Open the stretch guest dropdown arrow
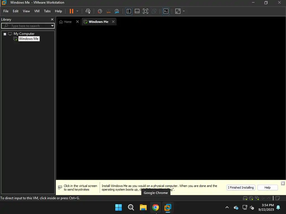Screen dimensions: 286x214 [x=184, y=11]
